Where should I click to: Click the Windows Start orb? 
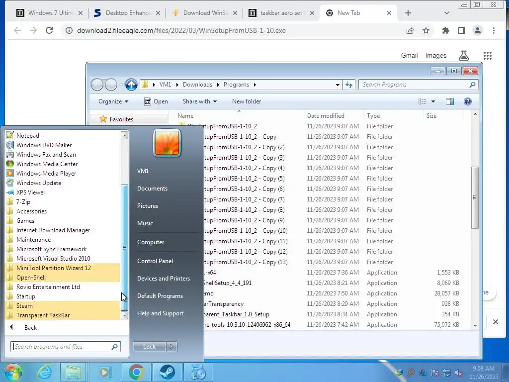(13, 372)
